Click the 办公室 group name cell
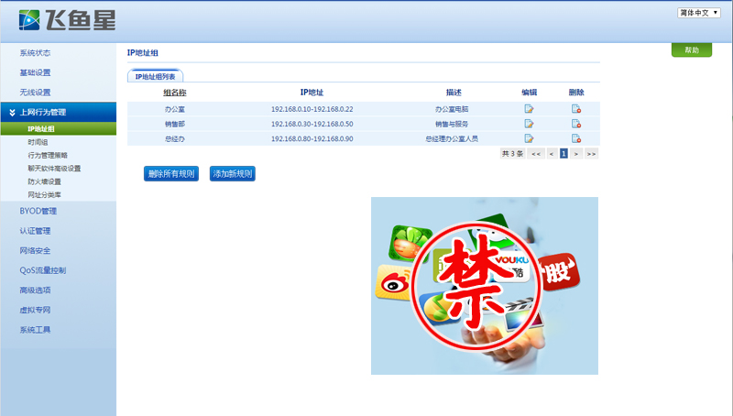 pyautogui.click(x=175, y=109)
